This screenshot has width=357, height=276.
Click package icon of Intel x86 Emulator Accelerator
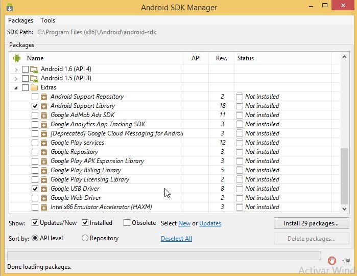(x=44, y=207)
